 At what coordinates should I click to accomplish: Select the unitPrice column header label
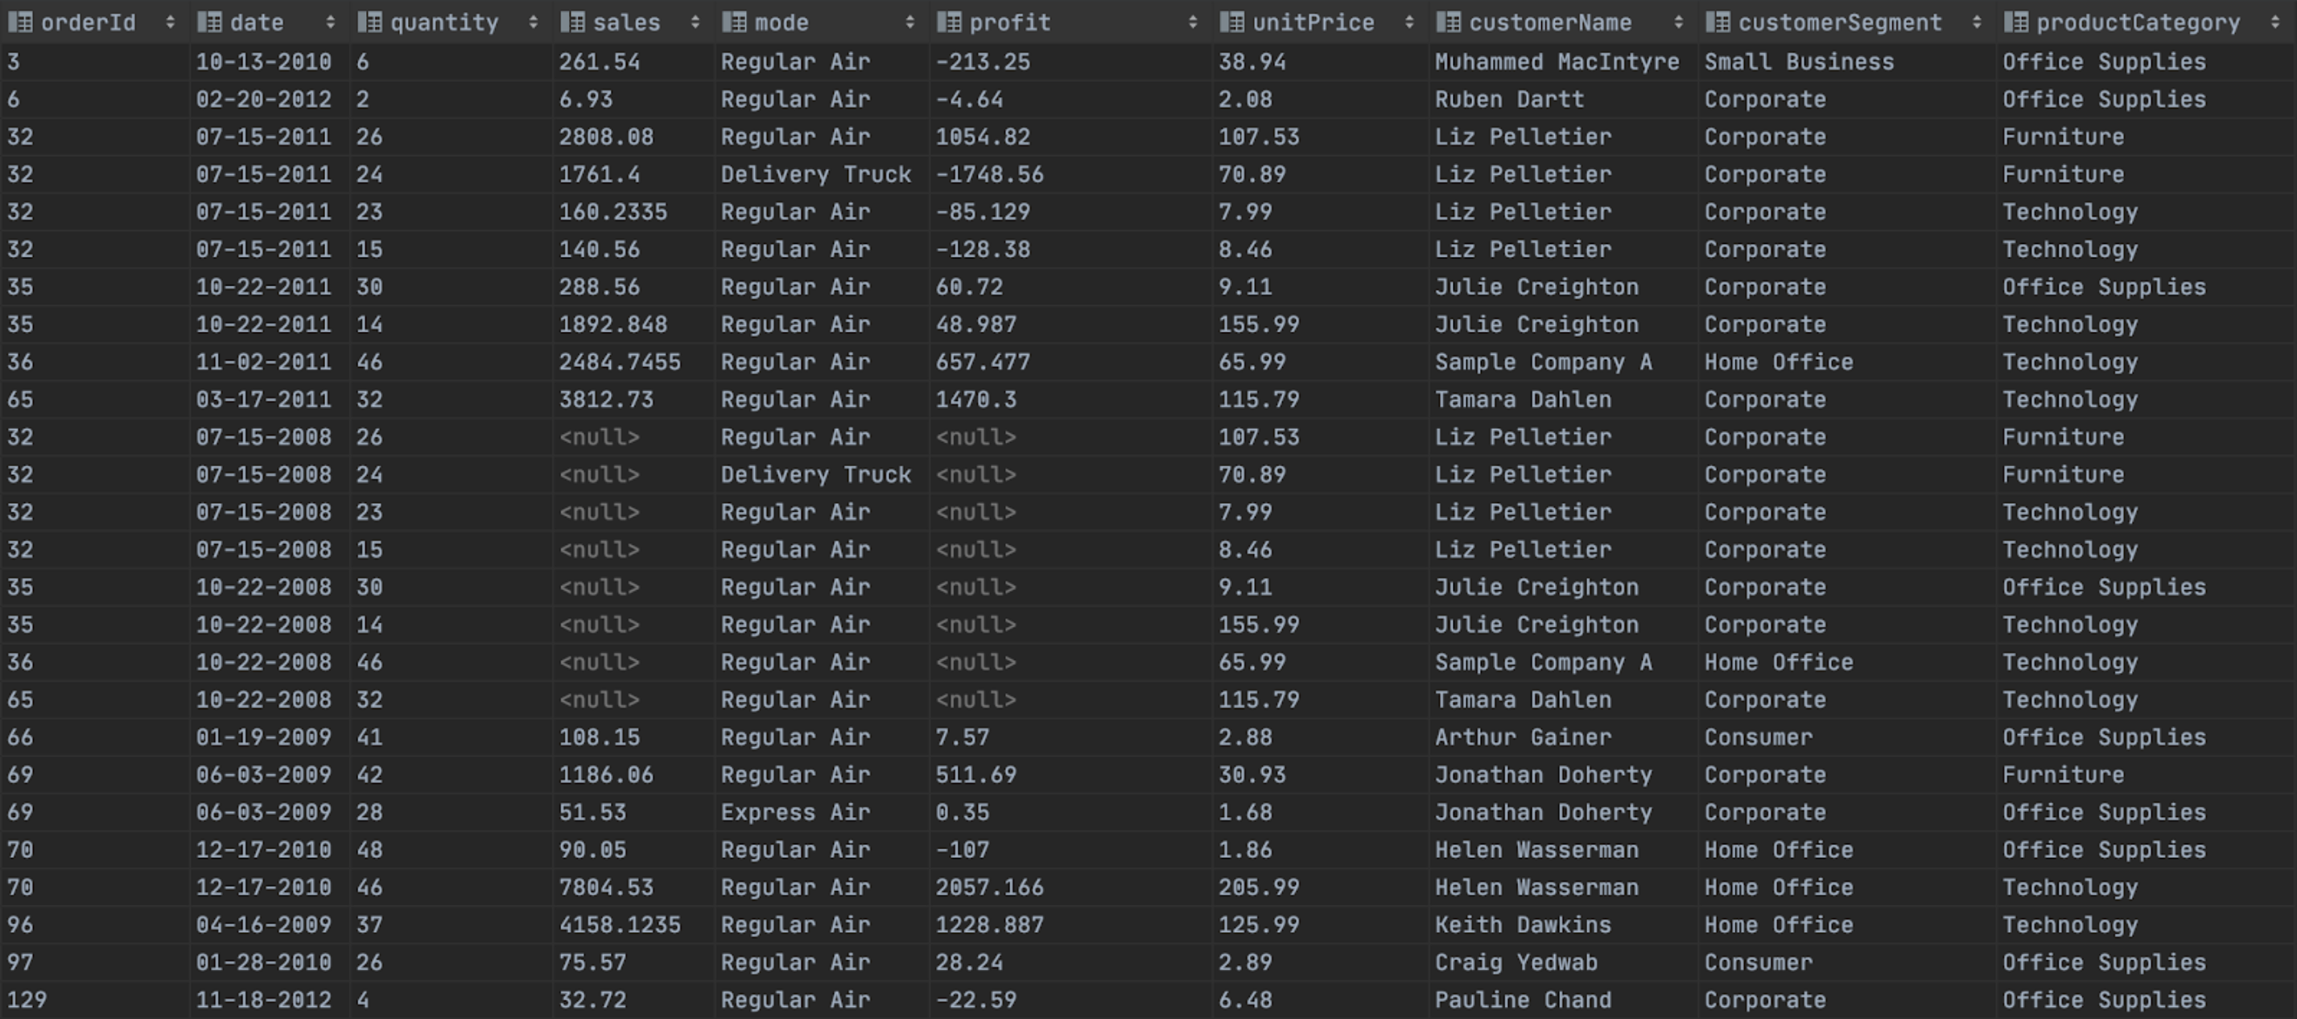pos(1313,23)
